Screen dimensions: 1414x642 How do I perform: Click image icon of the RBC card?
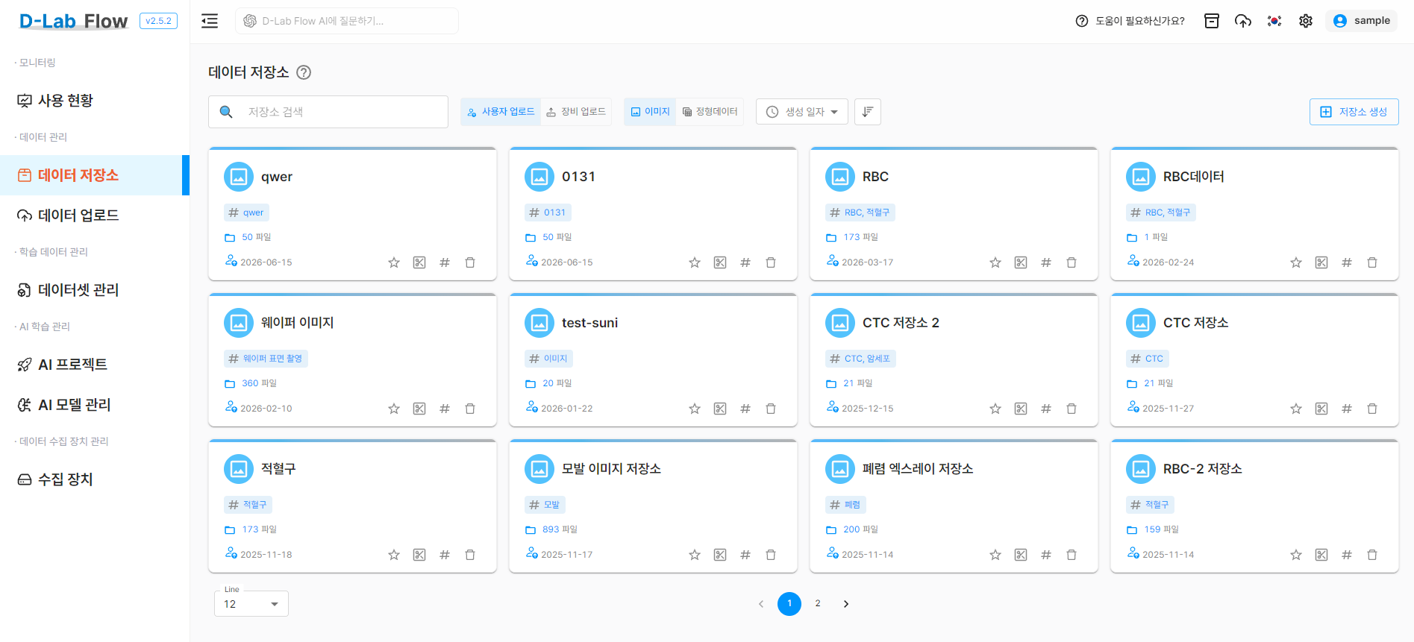coord(840,177)
